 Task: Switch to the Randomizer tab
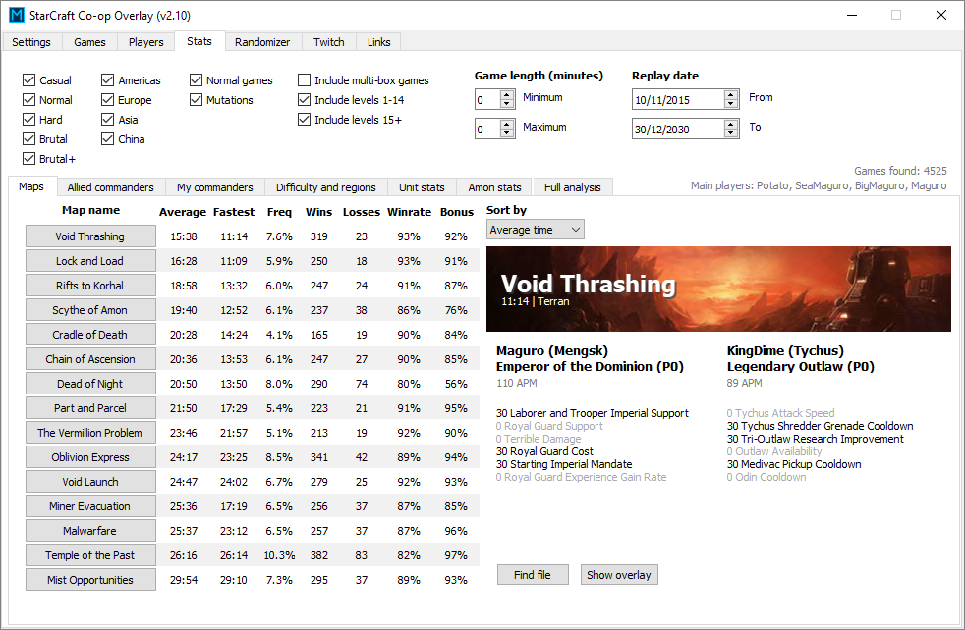[x=262, y=42]
